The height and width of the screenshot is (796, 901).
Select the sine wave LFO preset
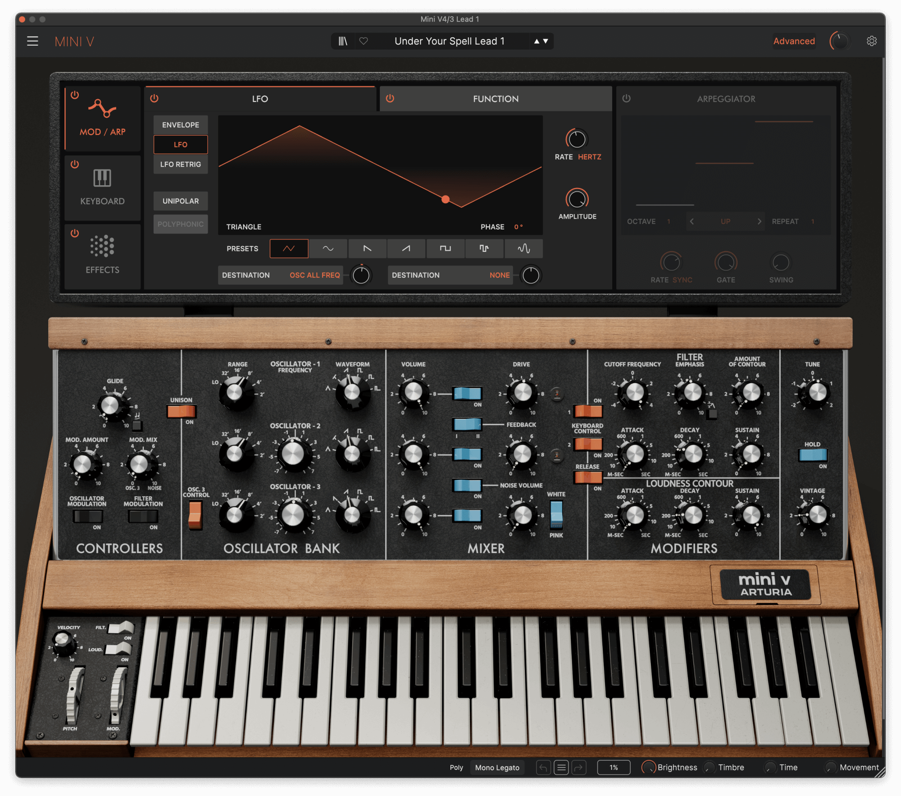tap(328, 248)
